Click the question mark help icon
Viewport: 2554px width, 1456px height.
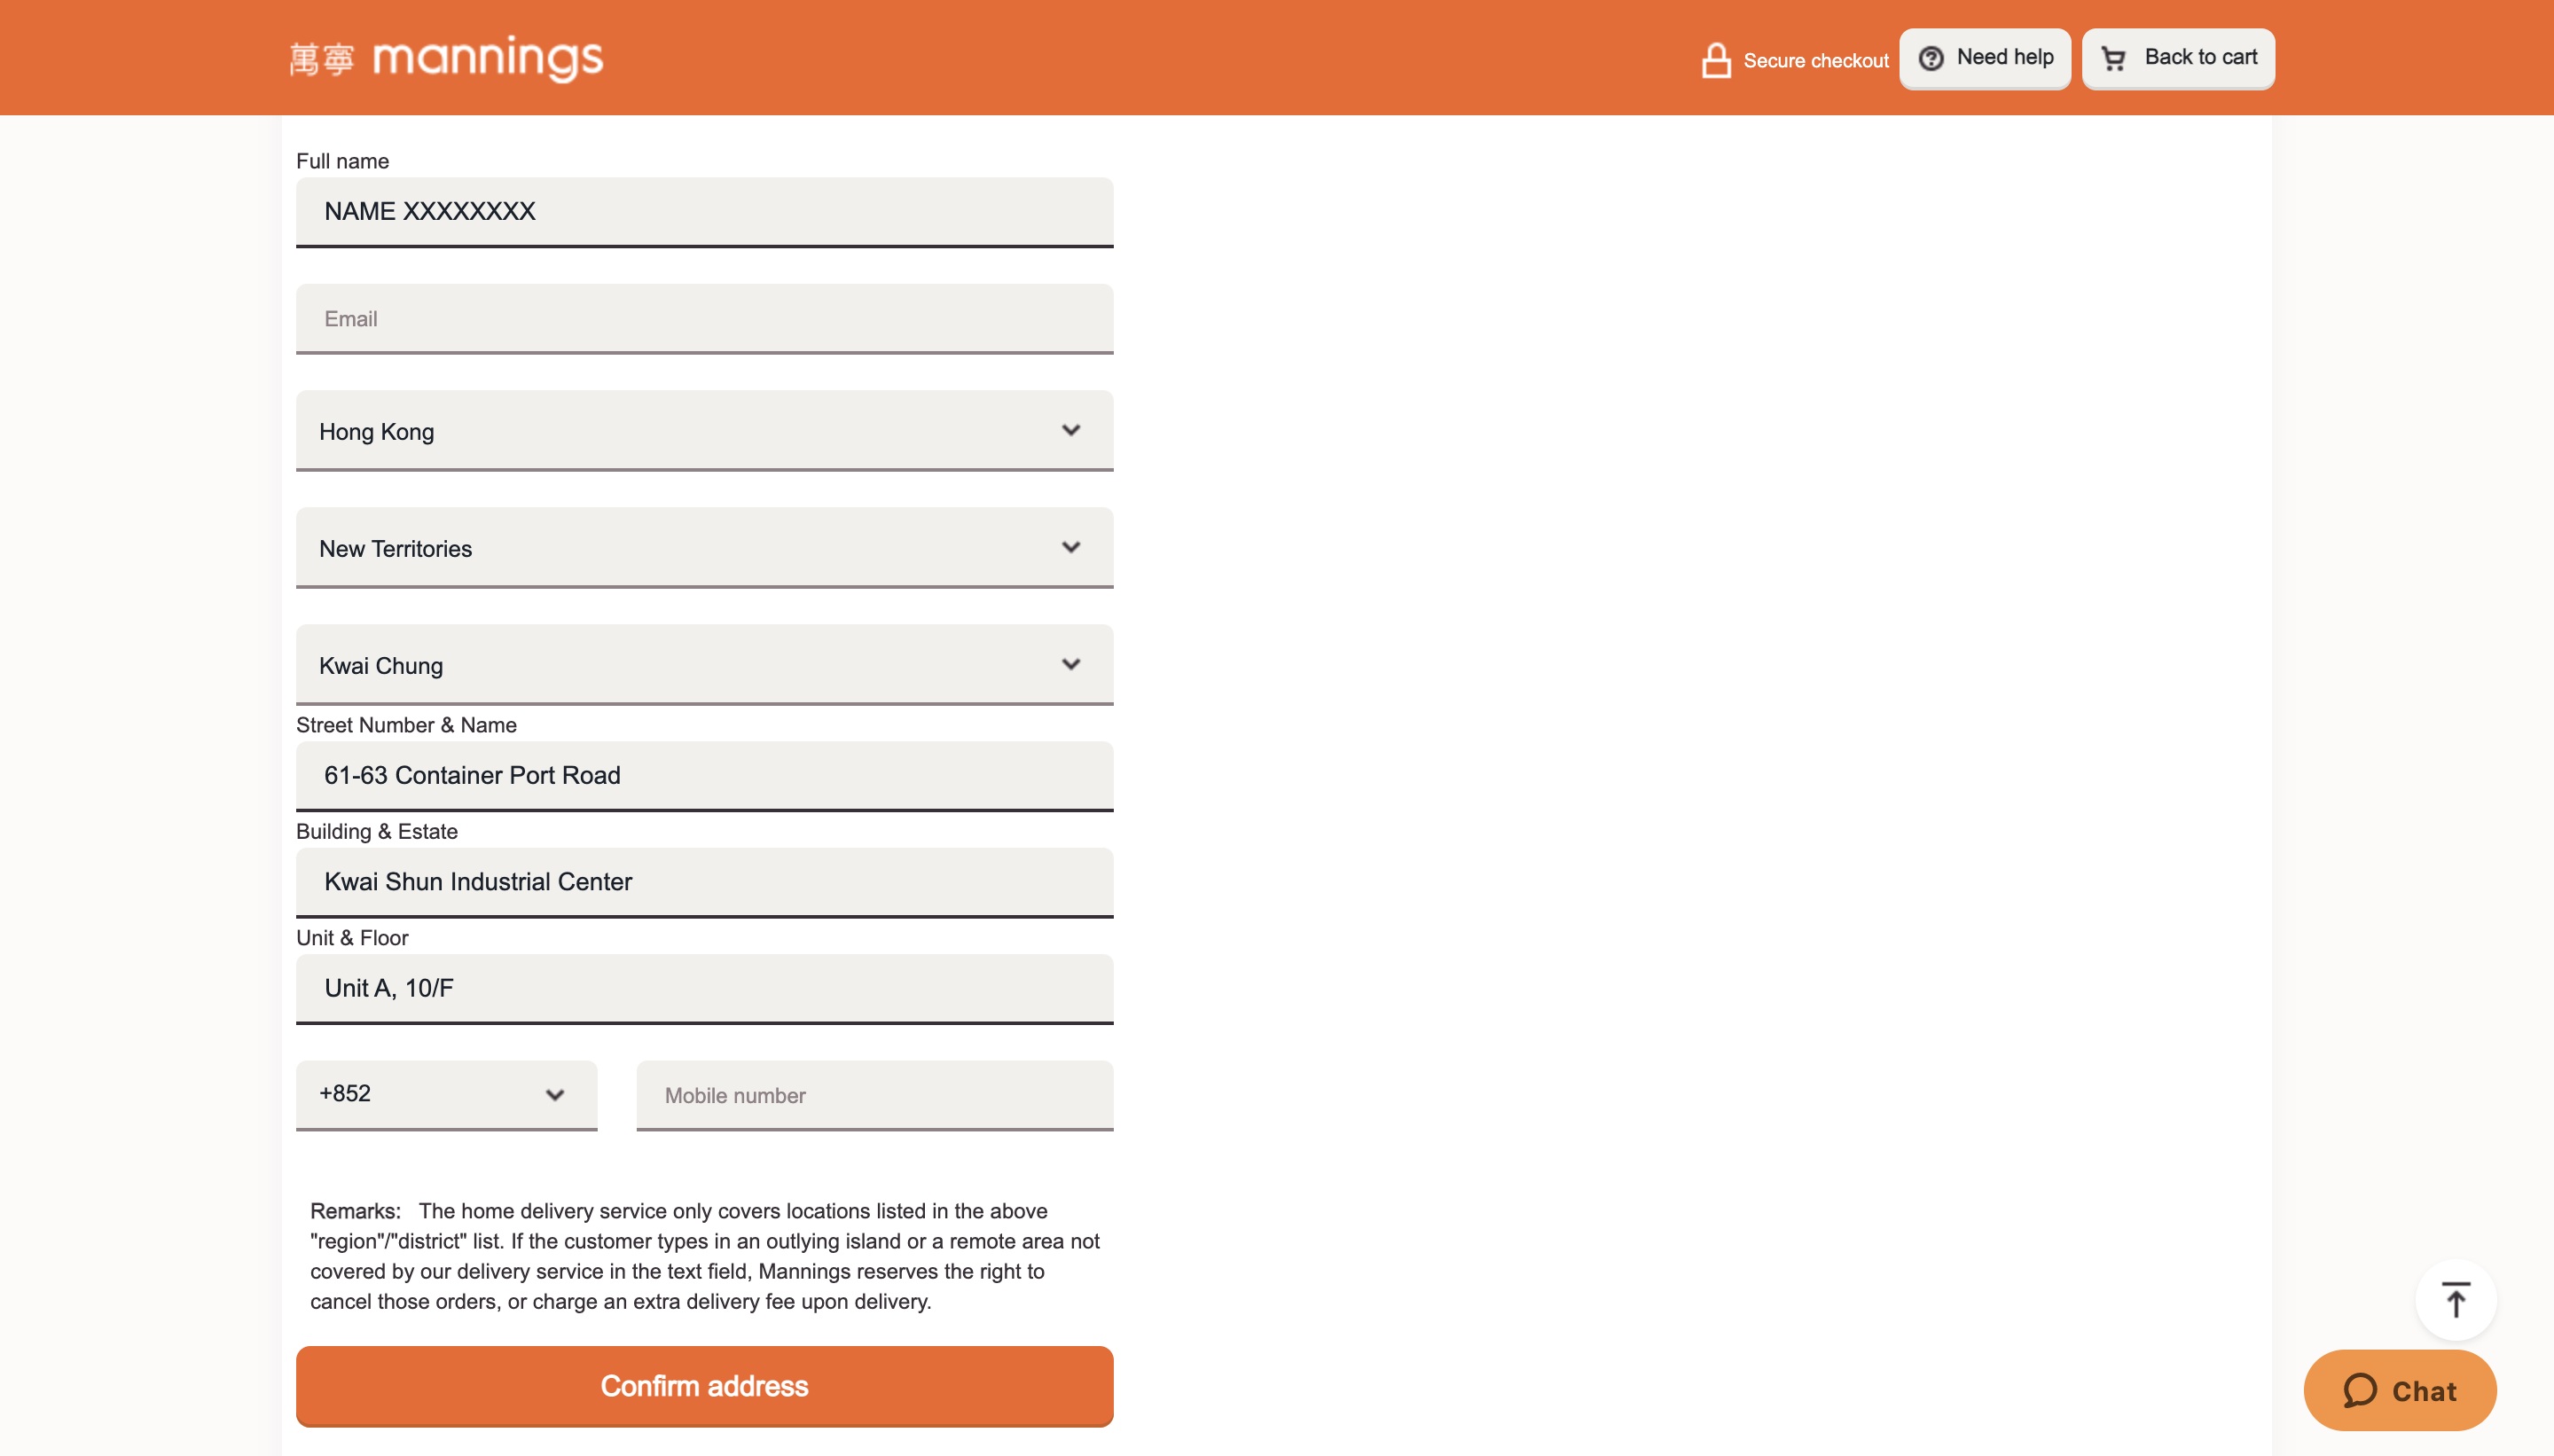1931,58
